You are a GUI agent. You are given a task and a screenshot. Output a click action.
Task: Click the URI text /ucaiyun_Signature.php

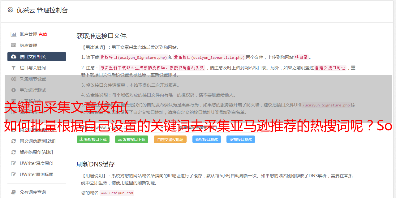point(326,105)
